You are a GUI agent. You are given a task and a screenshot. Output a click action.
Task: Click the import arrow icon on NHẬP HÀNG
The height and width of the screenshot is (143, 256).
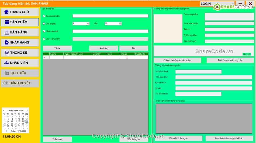(6, 42)
